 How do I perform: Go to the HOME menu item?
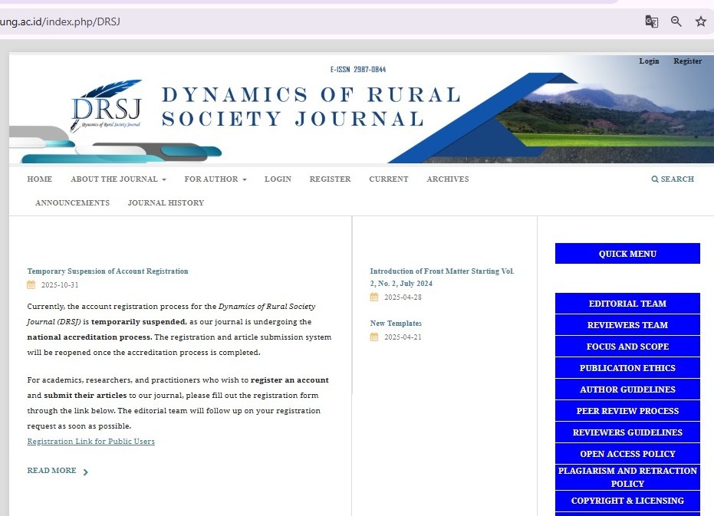tap(40, 179)
